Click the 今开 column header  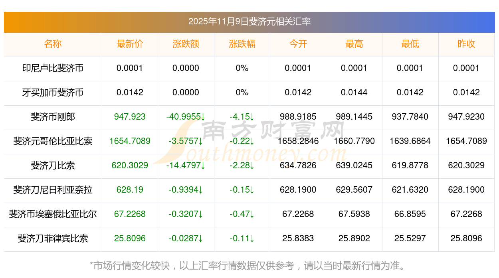(298, 44)
